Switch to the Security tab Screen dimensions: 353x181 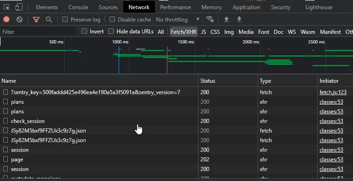coord(281,7)
